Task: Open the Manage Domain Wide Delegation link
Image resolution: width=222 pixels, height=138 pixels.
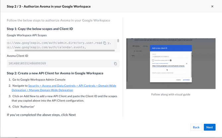Action: point(64,88)
